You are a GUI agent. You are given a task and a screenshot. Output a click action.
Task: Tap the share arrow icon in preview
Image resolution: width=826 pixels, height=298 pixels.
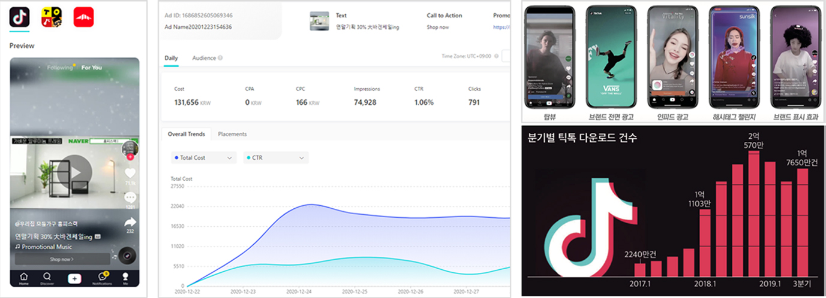[x=130, y=222]
